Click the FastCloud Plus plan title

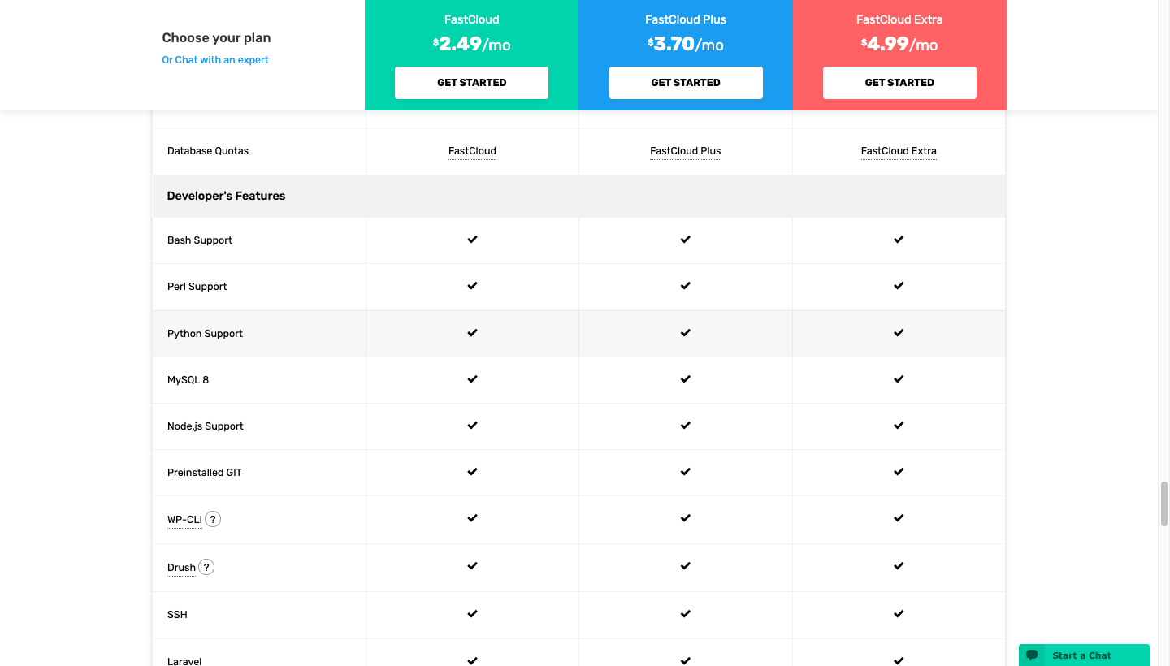coord(686,19)
